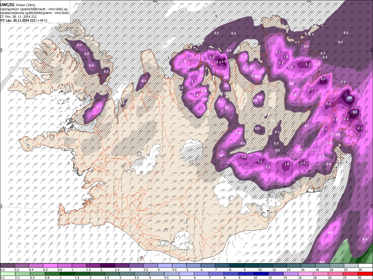
Task: Click the '1.8' precipitation value on the map
Action: pos(287,164)
